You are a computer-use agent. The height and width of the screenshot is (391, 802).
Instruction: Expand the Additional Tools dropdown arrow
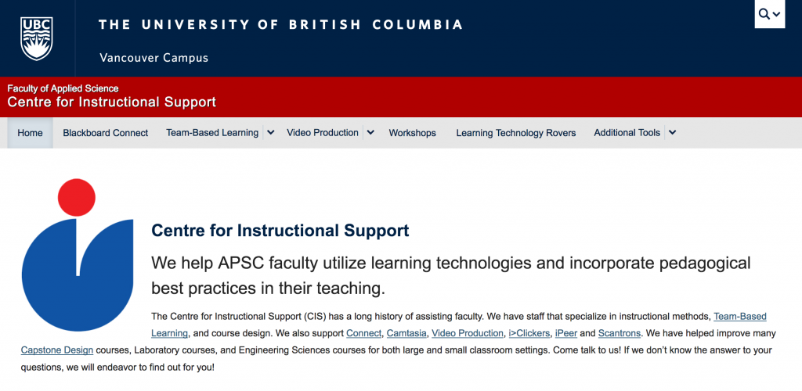point(673,133)
